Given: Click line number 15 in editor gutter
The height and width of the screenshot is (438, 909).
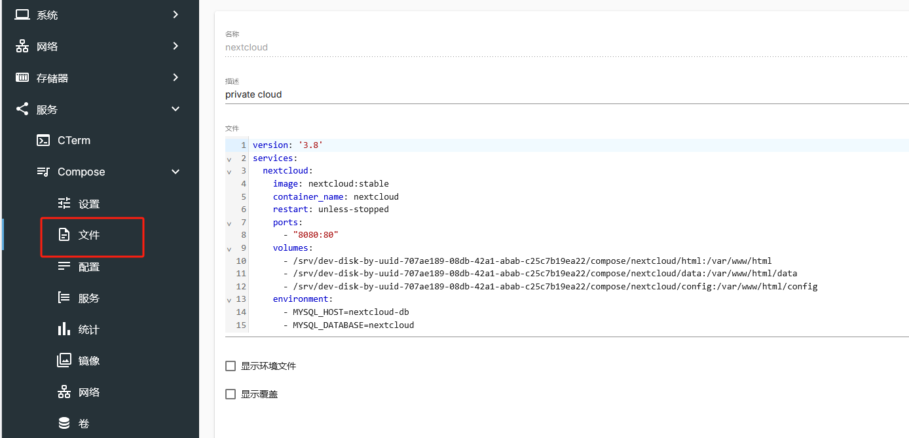Looking at the screenshot, I should (242, 325).
